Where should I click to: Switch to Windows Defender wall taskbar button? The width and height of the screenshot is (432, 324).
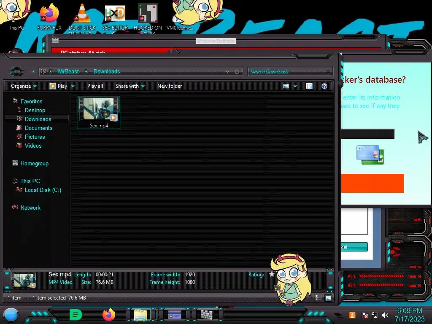(207, 315)
